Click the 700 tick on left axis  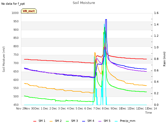coord(16,63)
